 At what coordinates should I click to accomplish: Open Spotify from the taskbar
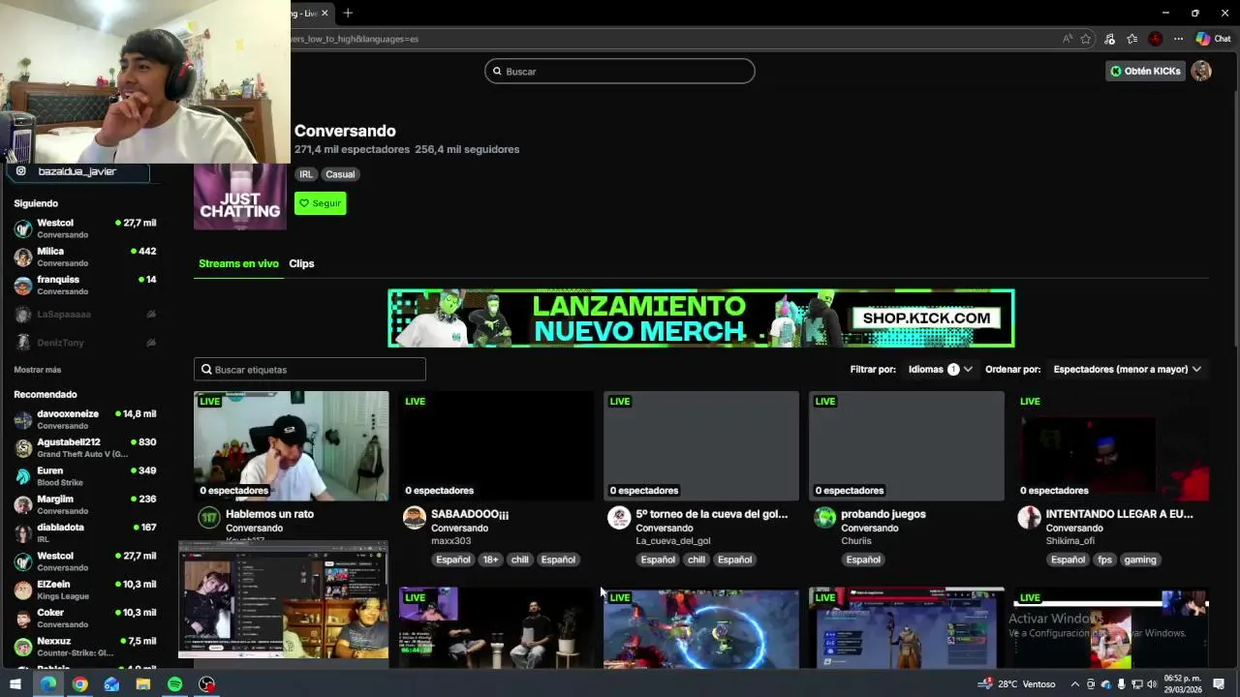tap(174, 684)
